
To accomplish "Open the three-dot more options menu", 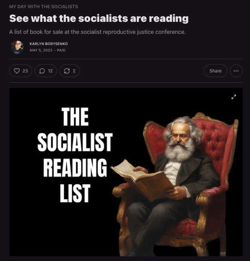I will [236, 71].
